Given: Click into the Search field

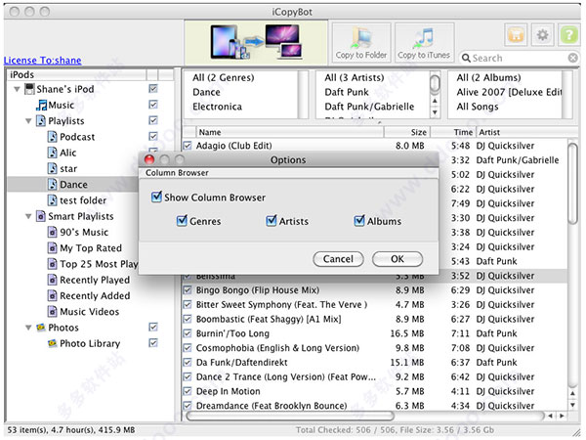Looking at the screenshot, I should coord(519,58).
